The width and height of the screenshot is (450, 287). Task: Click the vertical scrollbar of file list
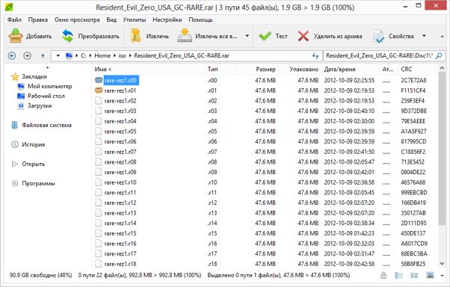(x=442, y=148)
